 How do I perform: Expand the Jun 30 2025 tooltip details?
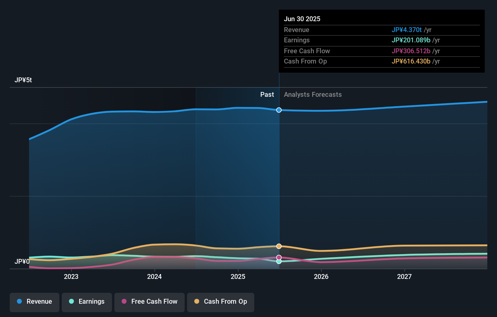tap(302, 19)
